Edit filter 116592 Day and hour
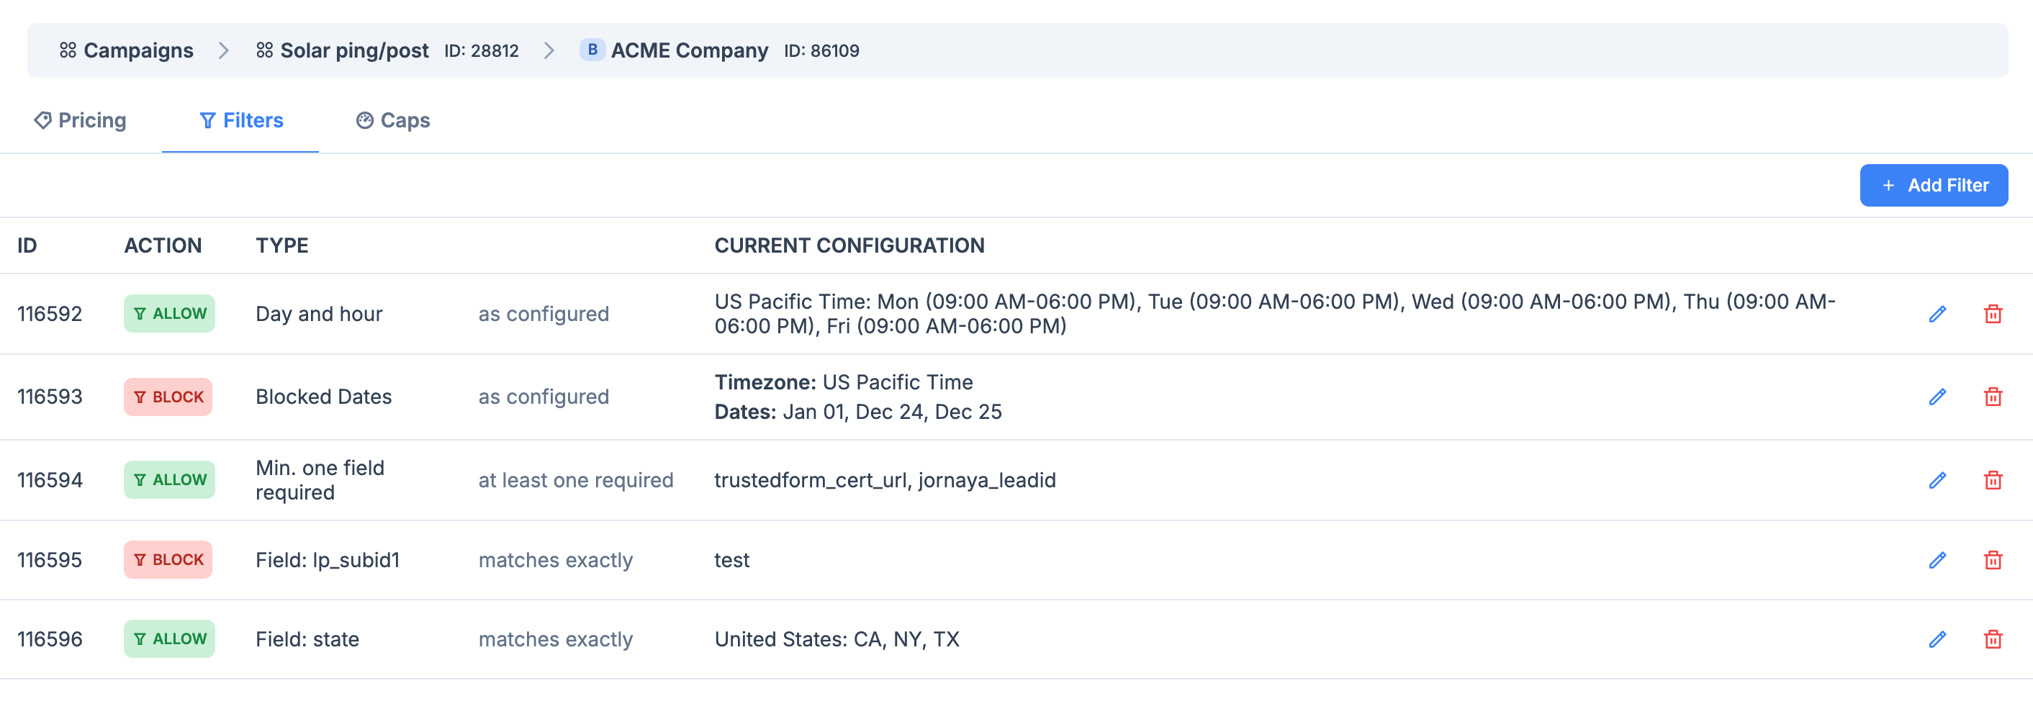Screen dimensions: 2033x727 (1937, 314)
